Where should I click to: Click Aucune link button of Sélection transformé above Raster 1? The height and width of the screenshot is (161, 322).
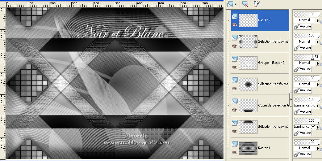(302, 133)
